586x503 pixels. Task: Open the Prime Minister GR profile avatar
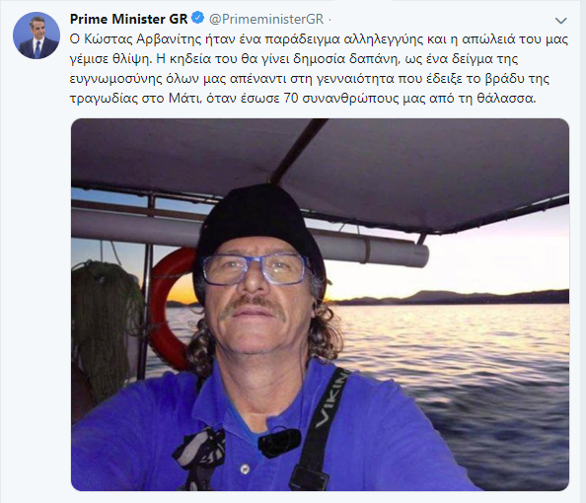coord(37,36)
